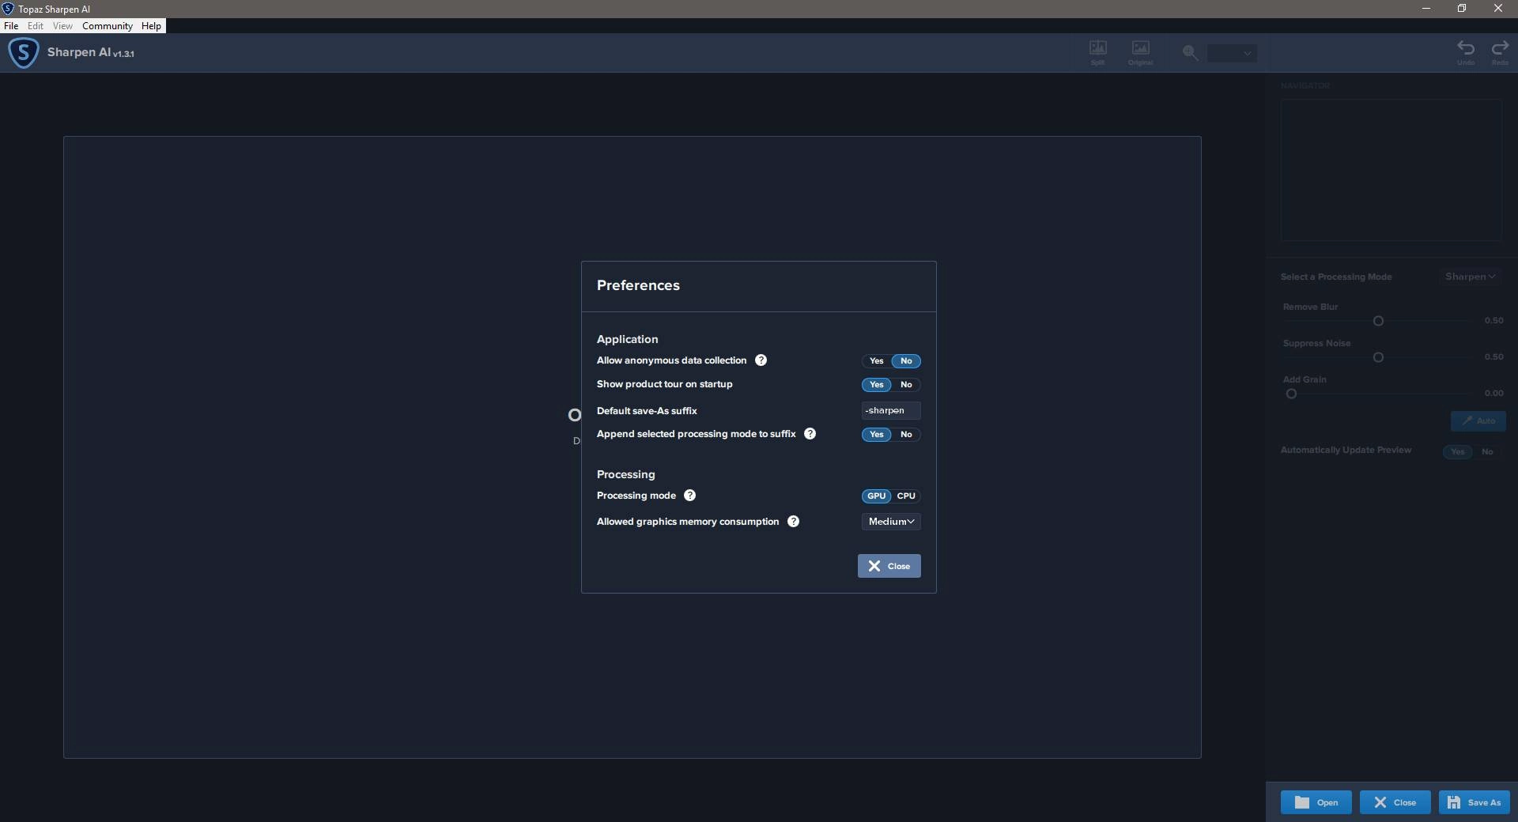Open help for append processing mode suffix

tap(810, 434)
